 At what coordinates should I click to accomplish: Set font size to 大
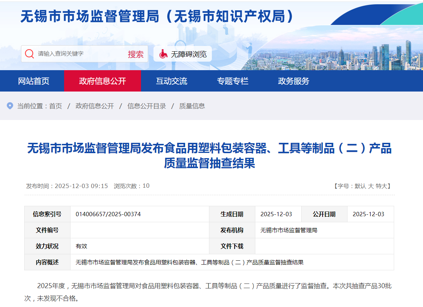pos(371,186)
